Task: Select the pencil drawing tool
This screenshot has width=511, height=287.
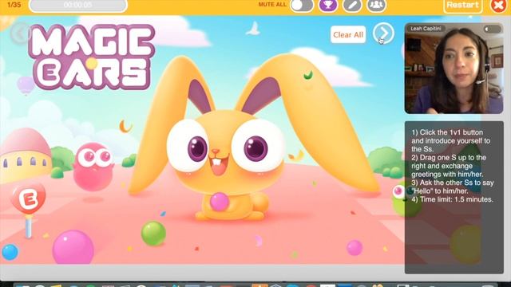Action: click(x=352, y=6)
